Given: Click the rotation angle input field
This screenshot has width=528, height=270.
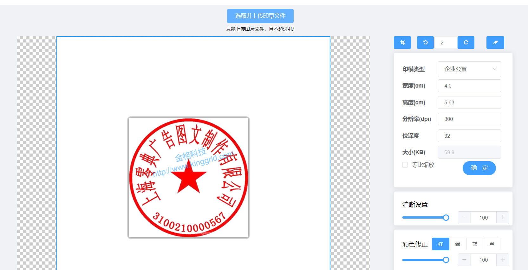Looking at the screenshot, I should point(446,43).
